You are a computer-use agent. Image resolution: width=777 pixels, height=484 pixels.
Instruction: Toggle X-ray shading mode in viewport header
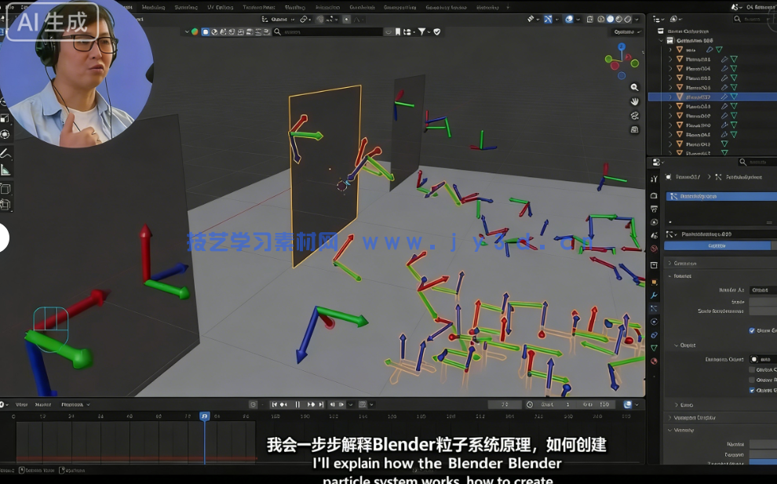pos(589,20)
